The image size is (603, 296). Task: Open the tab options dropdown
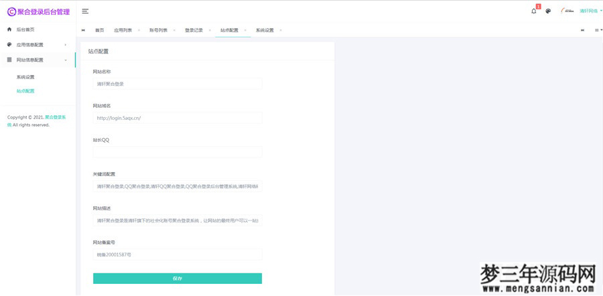click(x=598, y=30)
